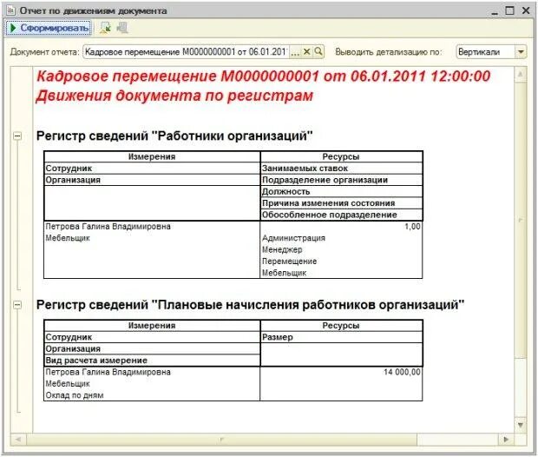Collapse the Плановые начисления register group

tap(17, 305)
